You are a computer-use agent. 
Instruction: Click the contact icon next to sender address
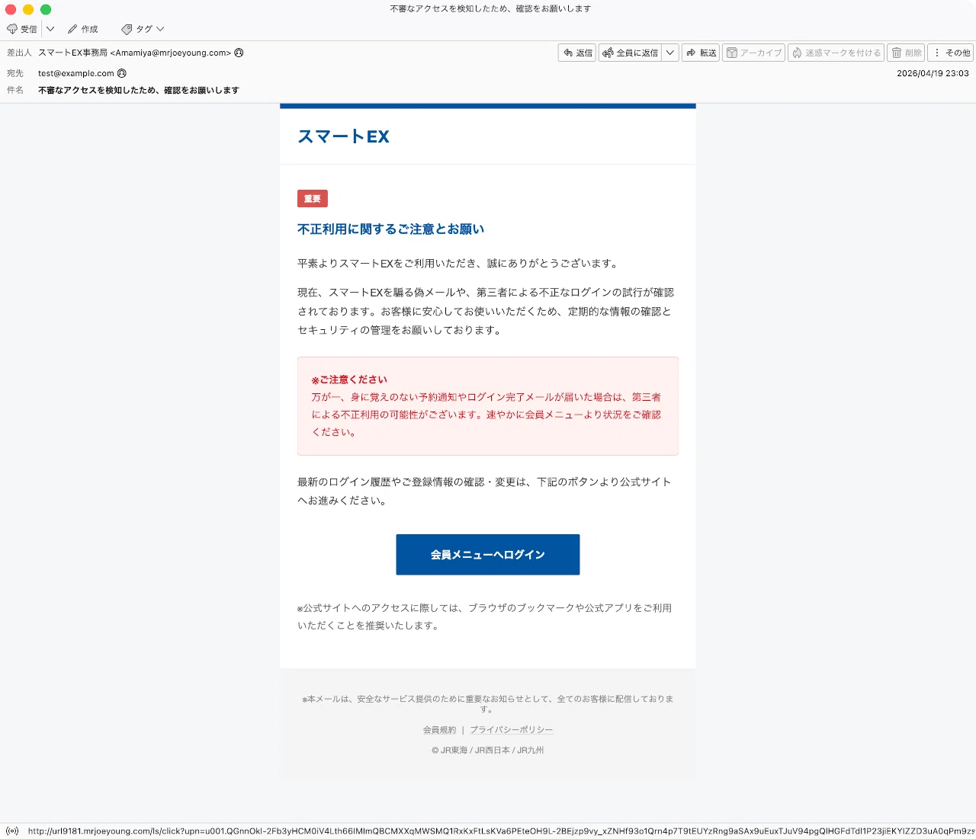[x=239, y=53]
